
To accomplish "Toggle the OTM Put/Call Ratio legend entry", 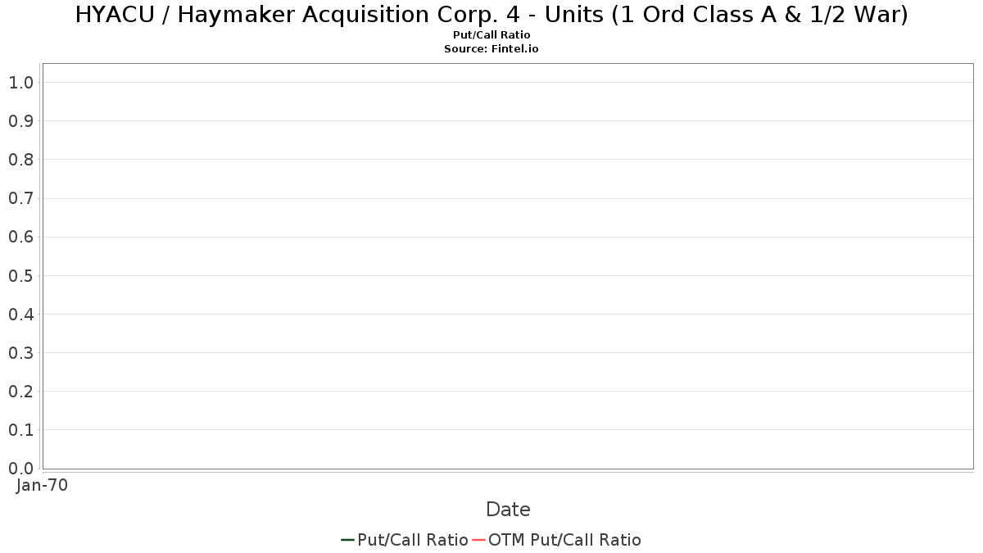I will [x=557, y=540].
